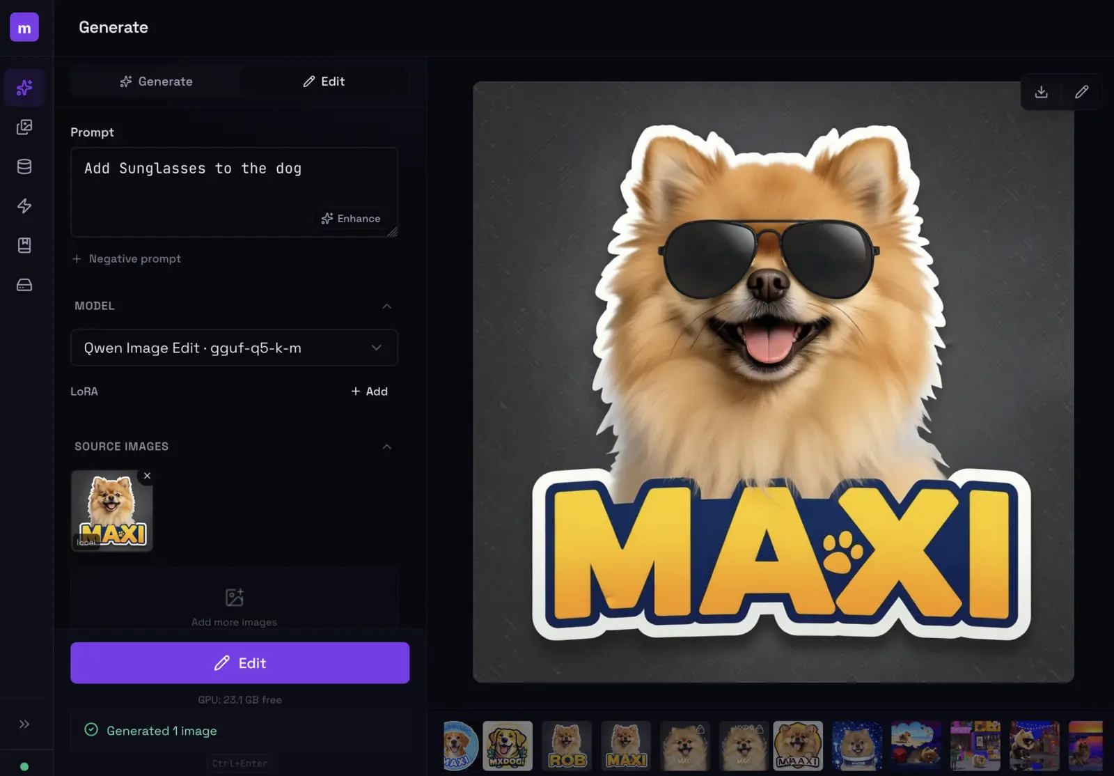Collapse the SOURCE IMAGES section
Screen dimensions: 1114x776
[x=386, y=447]
